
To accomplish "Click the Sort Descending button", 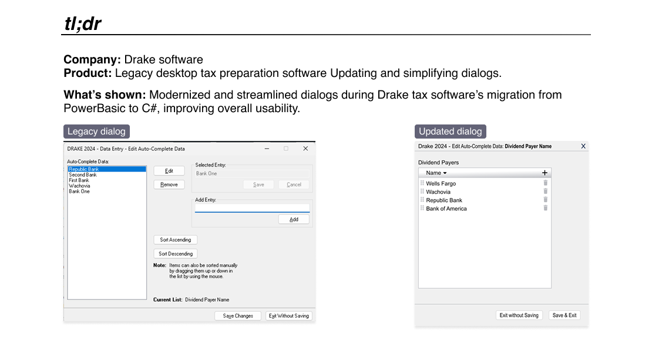I will click(176, 254).
